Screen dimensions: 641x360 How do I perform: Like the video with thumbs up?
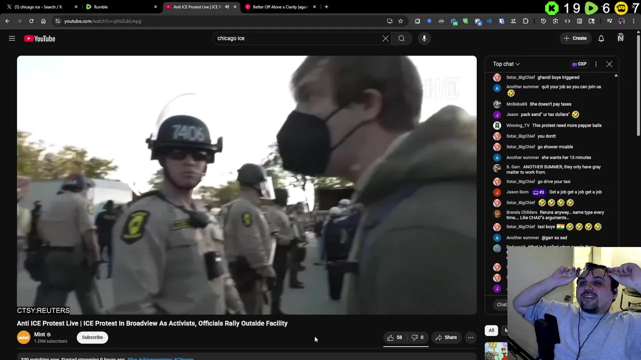point(395,337)
